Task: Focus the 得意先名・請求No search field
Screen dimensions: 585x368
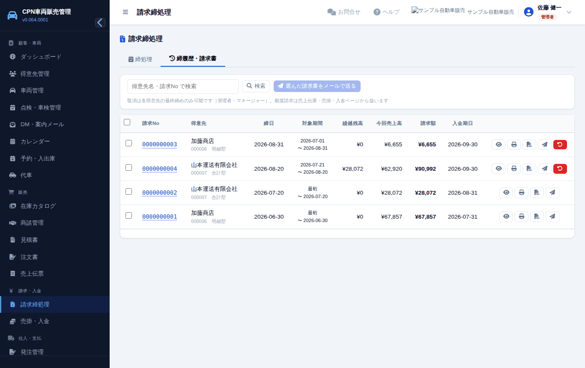Action: tap(183, 86)
